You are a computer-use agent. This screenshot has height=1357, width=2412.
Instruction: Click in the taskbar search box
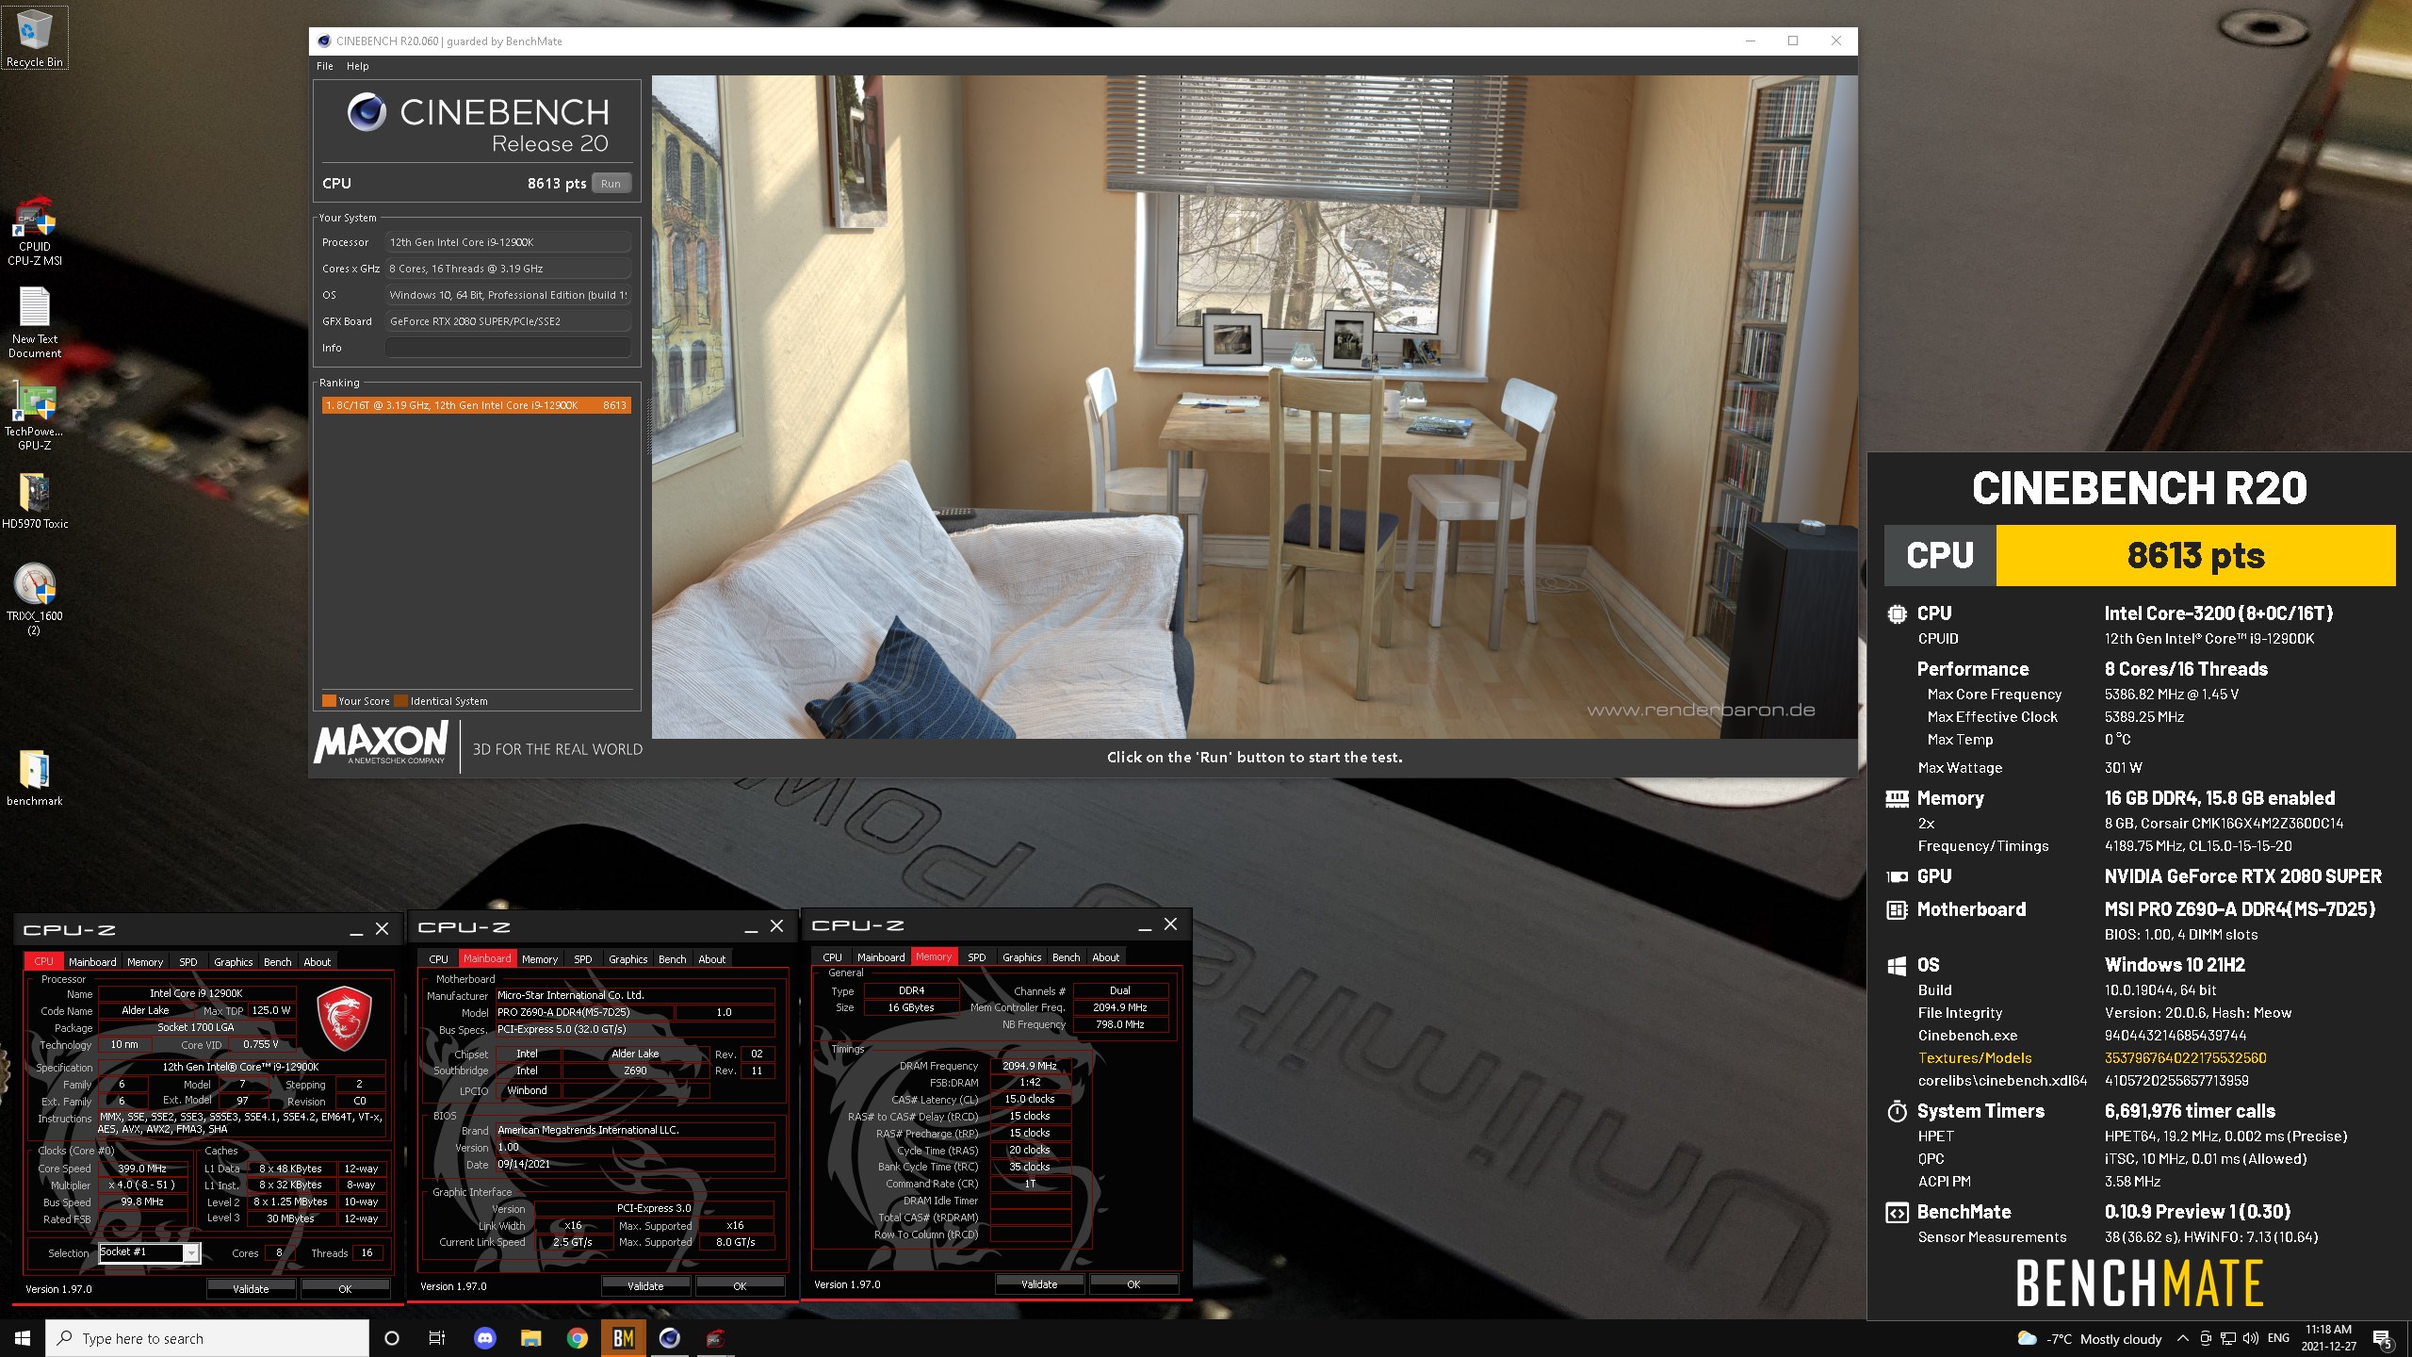click(207, 1338)
